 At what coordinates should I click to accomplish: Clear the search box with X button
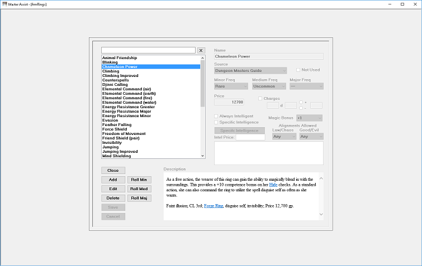click(201, 50)
